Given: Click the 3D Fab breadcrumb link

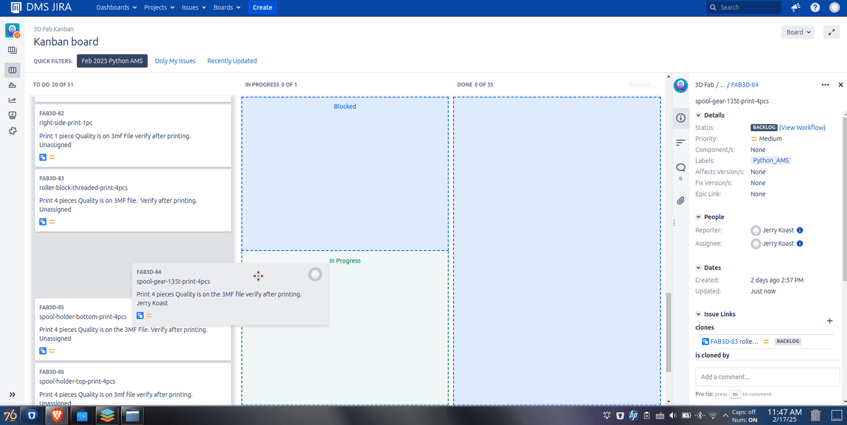Looking at the screenshot, I should click(705, 85).
